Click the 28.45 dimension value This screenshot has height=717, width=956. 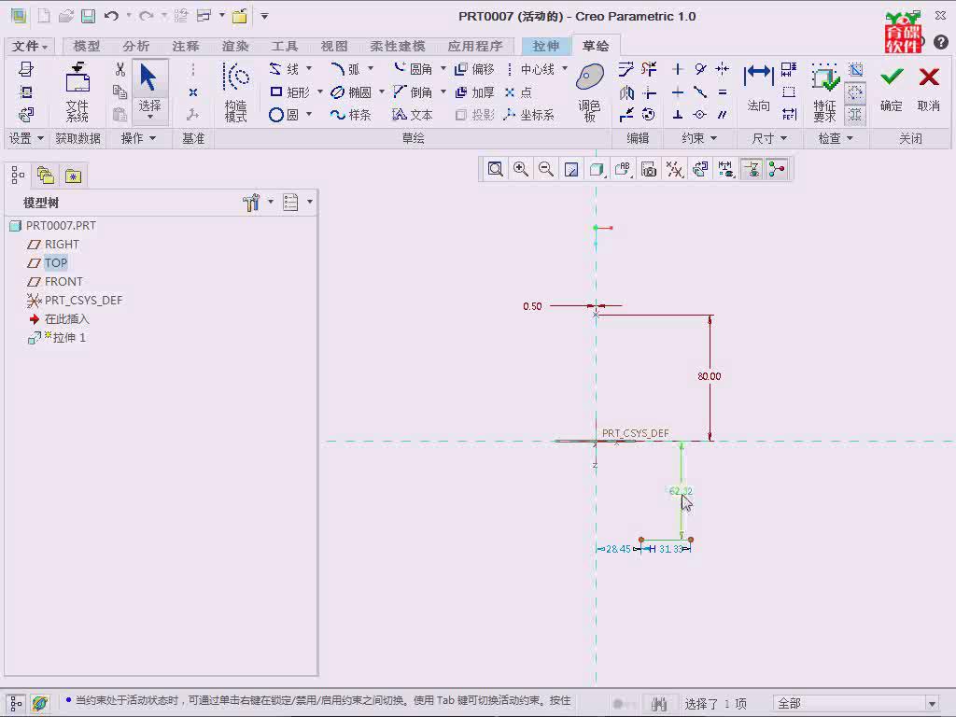[618, 549]
